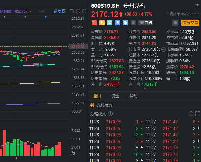The width and height of the screenshot is (201, 162).
Task: Click the 600519.SH stock code
Action: coord(105,6)
